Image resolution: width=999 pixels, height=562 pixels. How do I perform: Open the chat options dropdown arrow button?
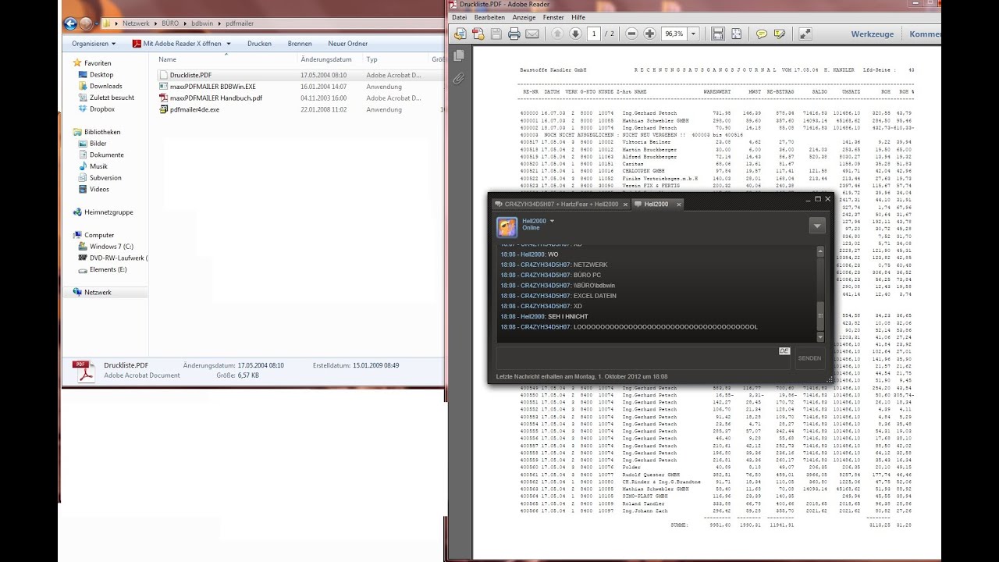point(817,226)
